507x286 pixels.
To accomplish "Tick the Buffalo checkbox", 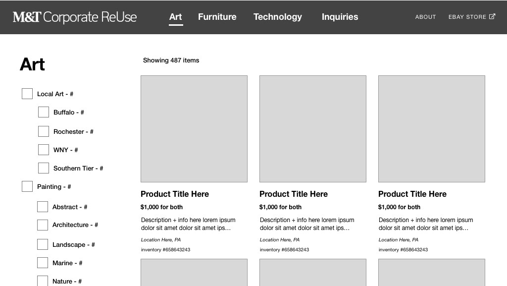I will pos(44,112).
